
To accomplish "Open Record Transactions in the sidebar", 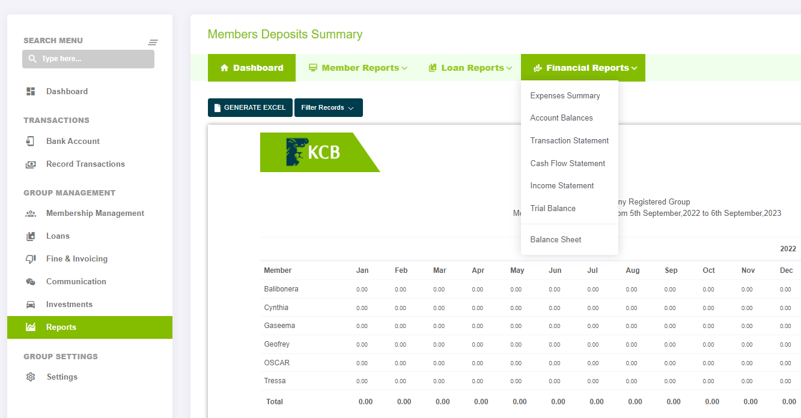I will point(85,164).
